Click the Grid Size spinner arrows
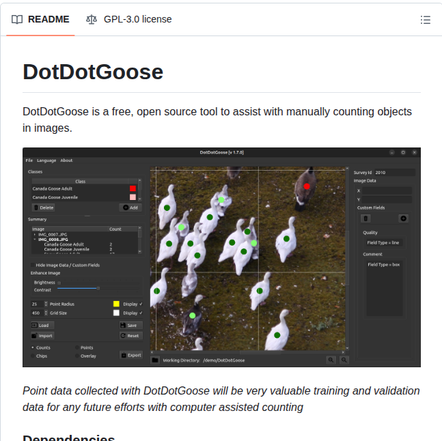 click(x=46, y=313)
